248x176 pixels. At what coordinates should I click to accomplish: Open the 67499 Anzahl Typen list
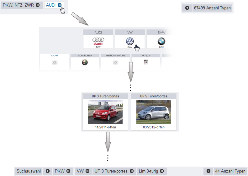(x=212, y=8)
